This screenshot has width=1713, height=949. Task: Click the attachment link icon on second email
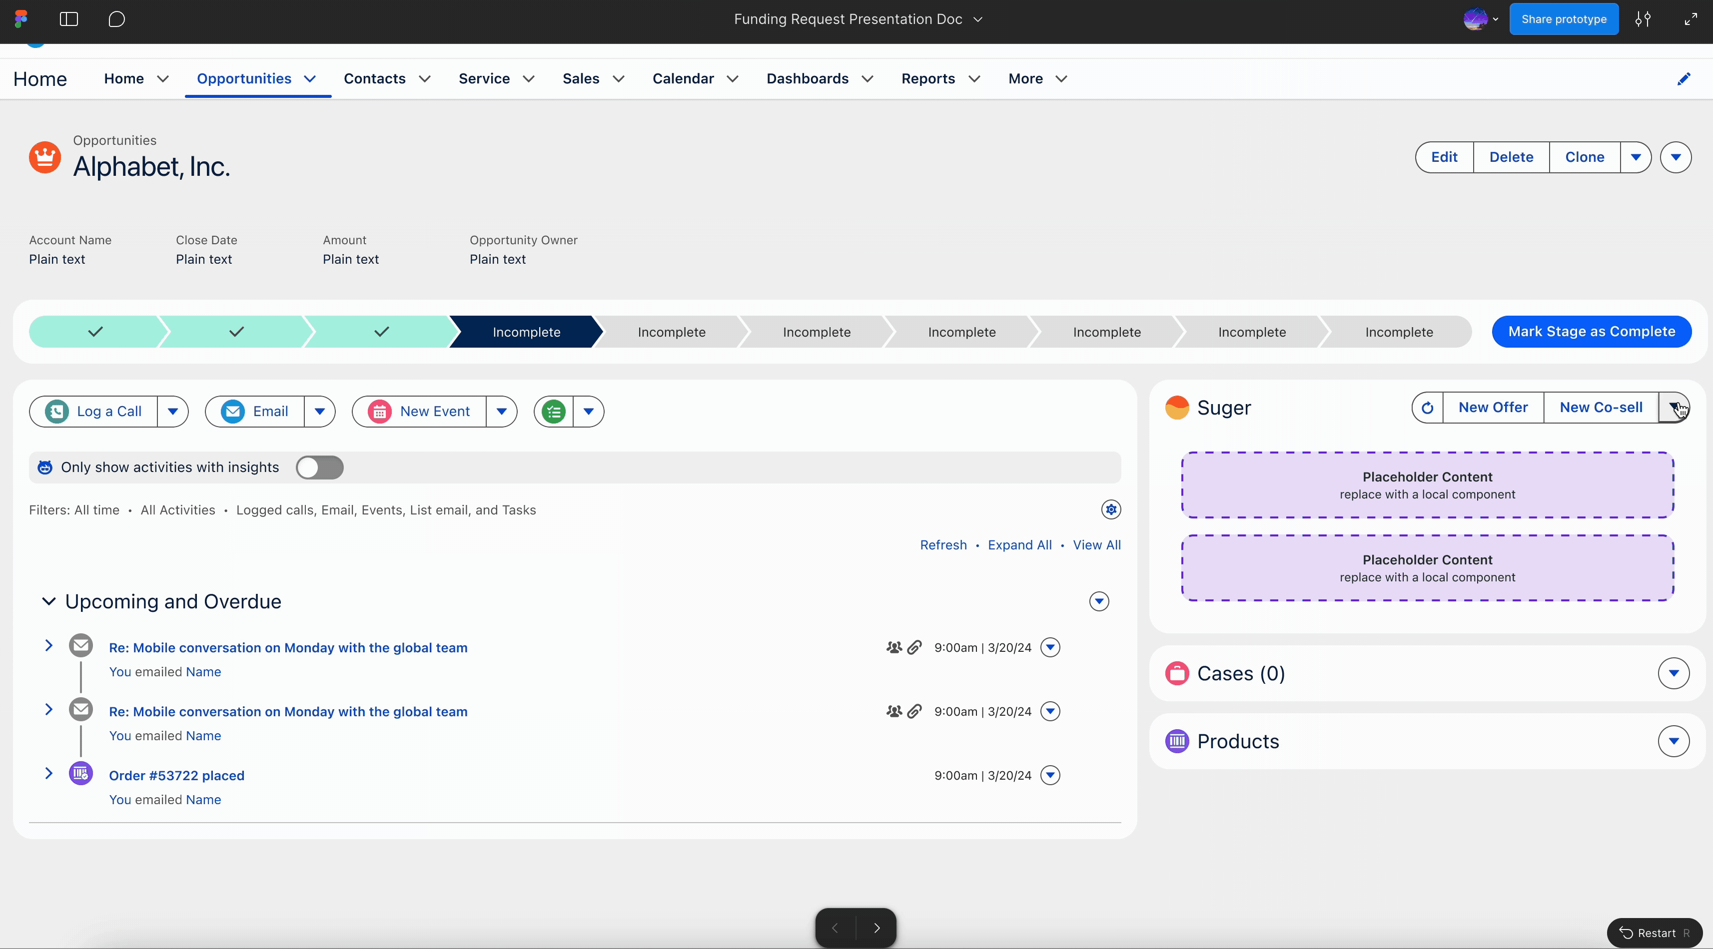click(915, 710)
